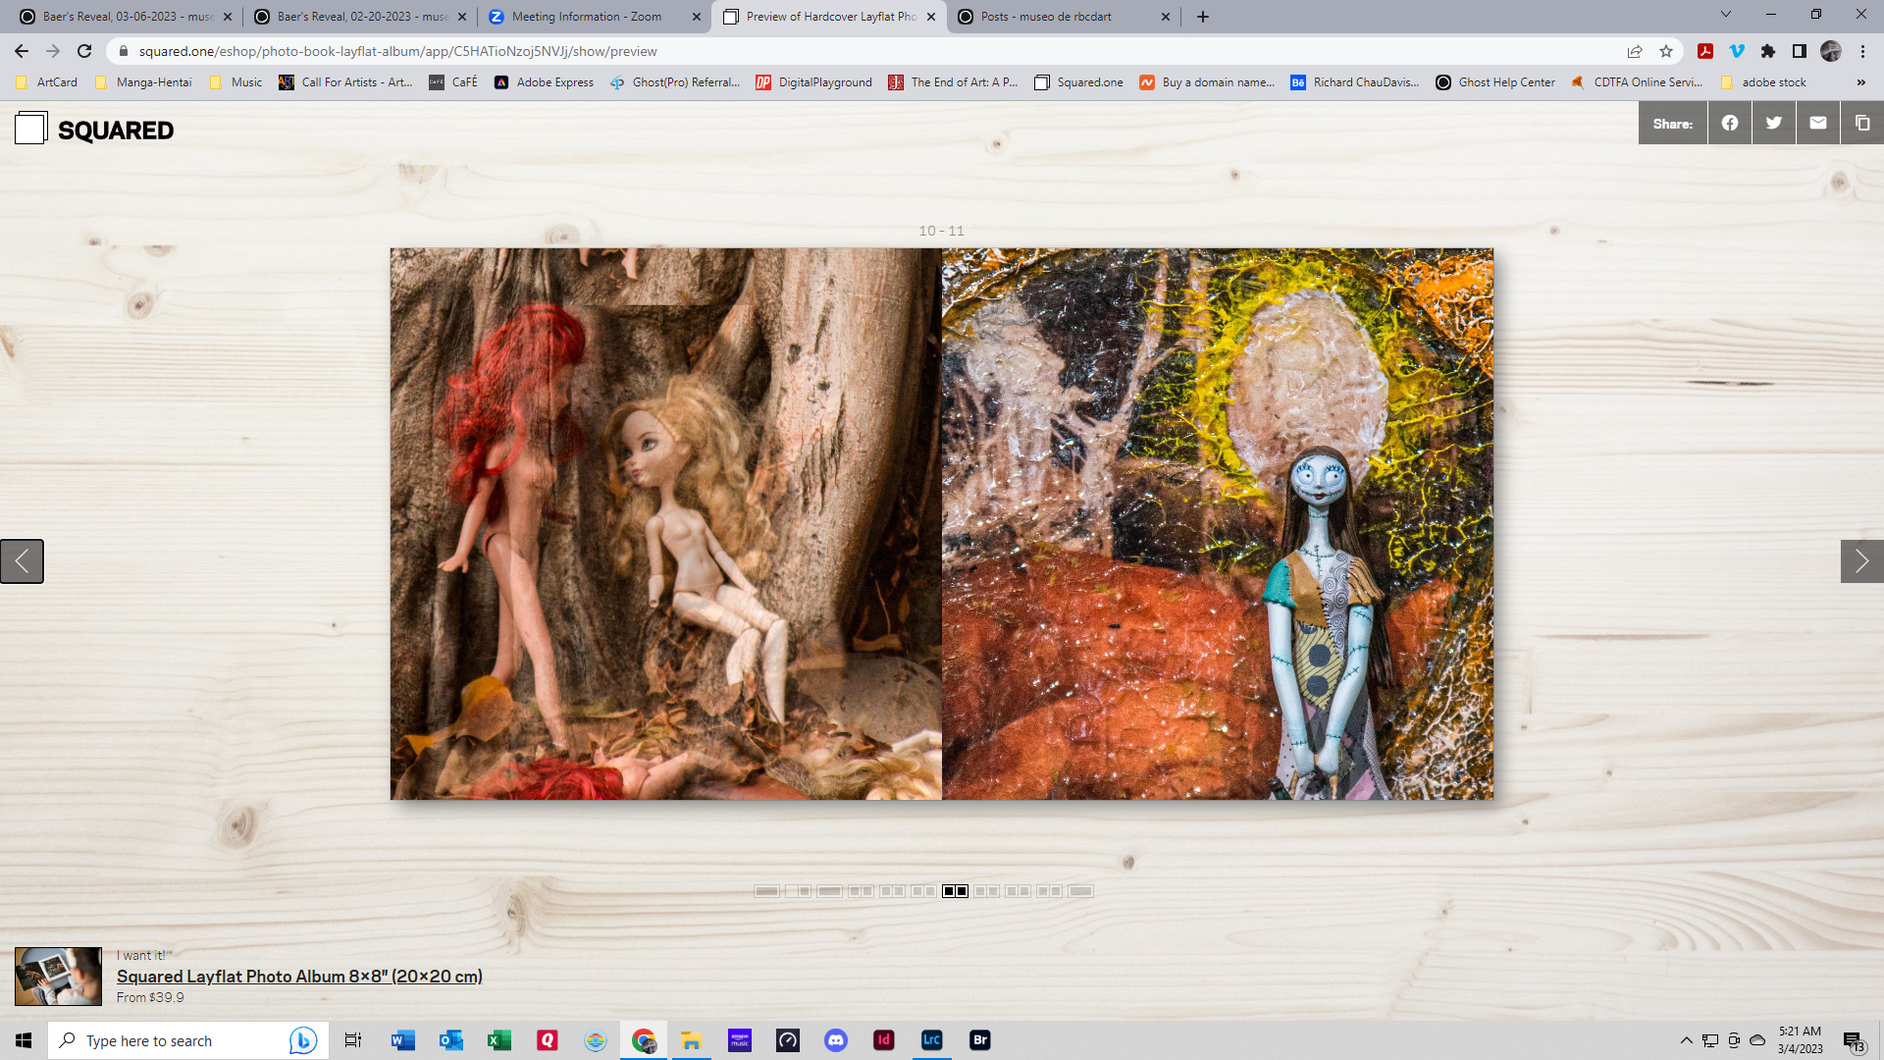The height and width of the screenshot is (1060, 1884).
Task: Open the Chrome profile avatar
Action: [x=1831, y=51]
